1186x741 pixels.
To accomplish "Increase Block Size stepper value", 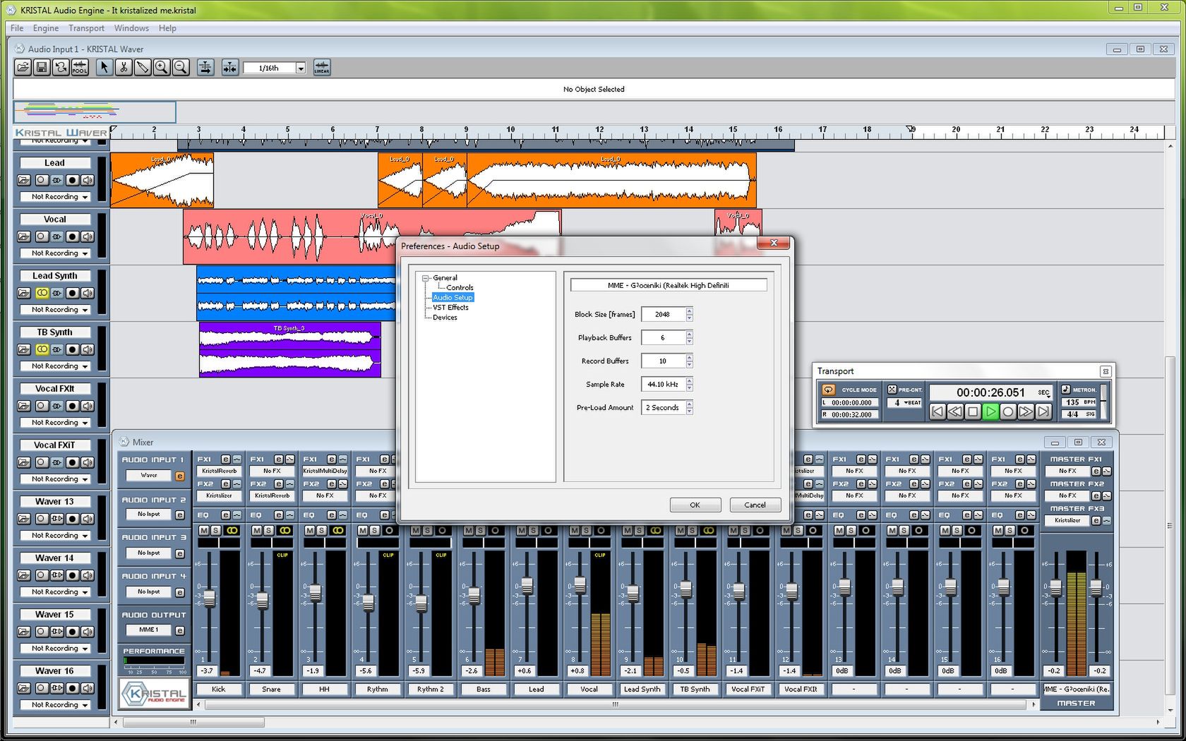I will (x=690, y=311).
